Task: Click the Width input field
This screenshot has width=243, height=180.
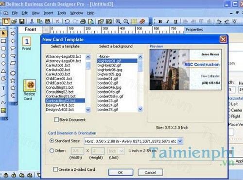Action: (x=77, y=151)
